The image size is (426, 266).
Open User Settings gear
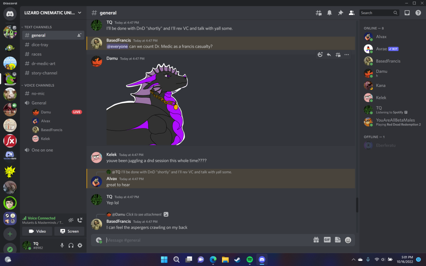(80, 245)
